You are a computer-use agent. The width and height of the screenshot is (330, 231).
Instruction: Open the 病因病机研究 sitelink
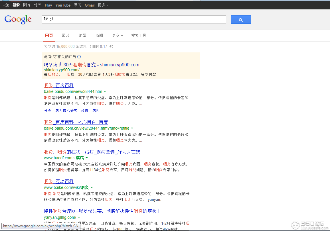pyautogui.click(x=66, y=111)
